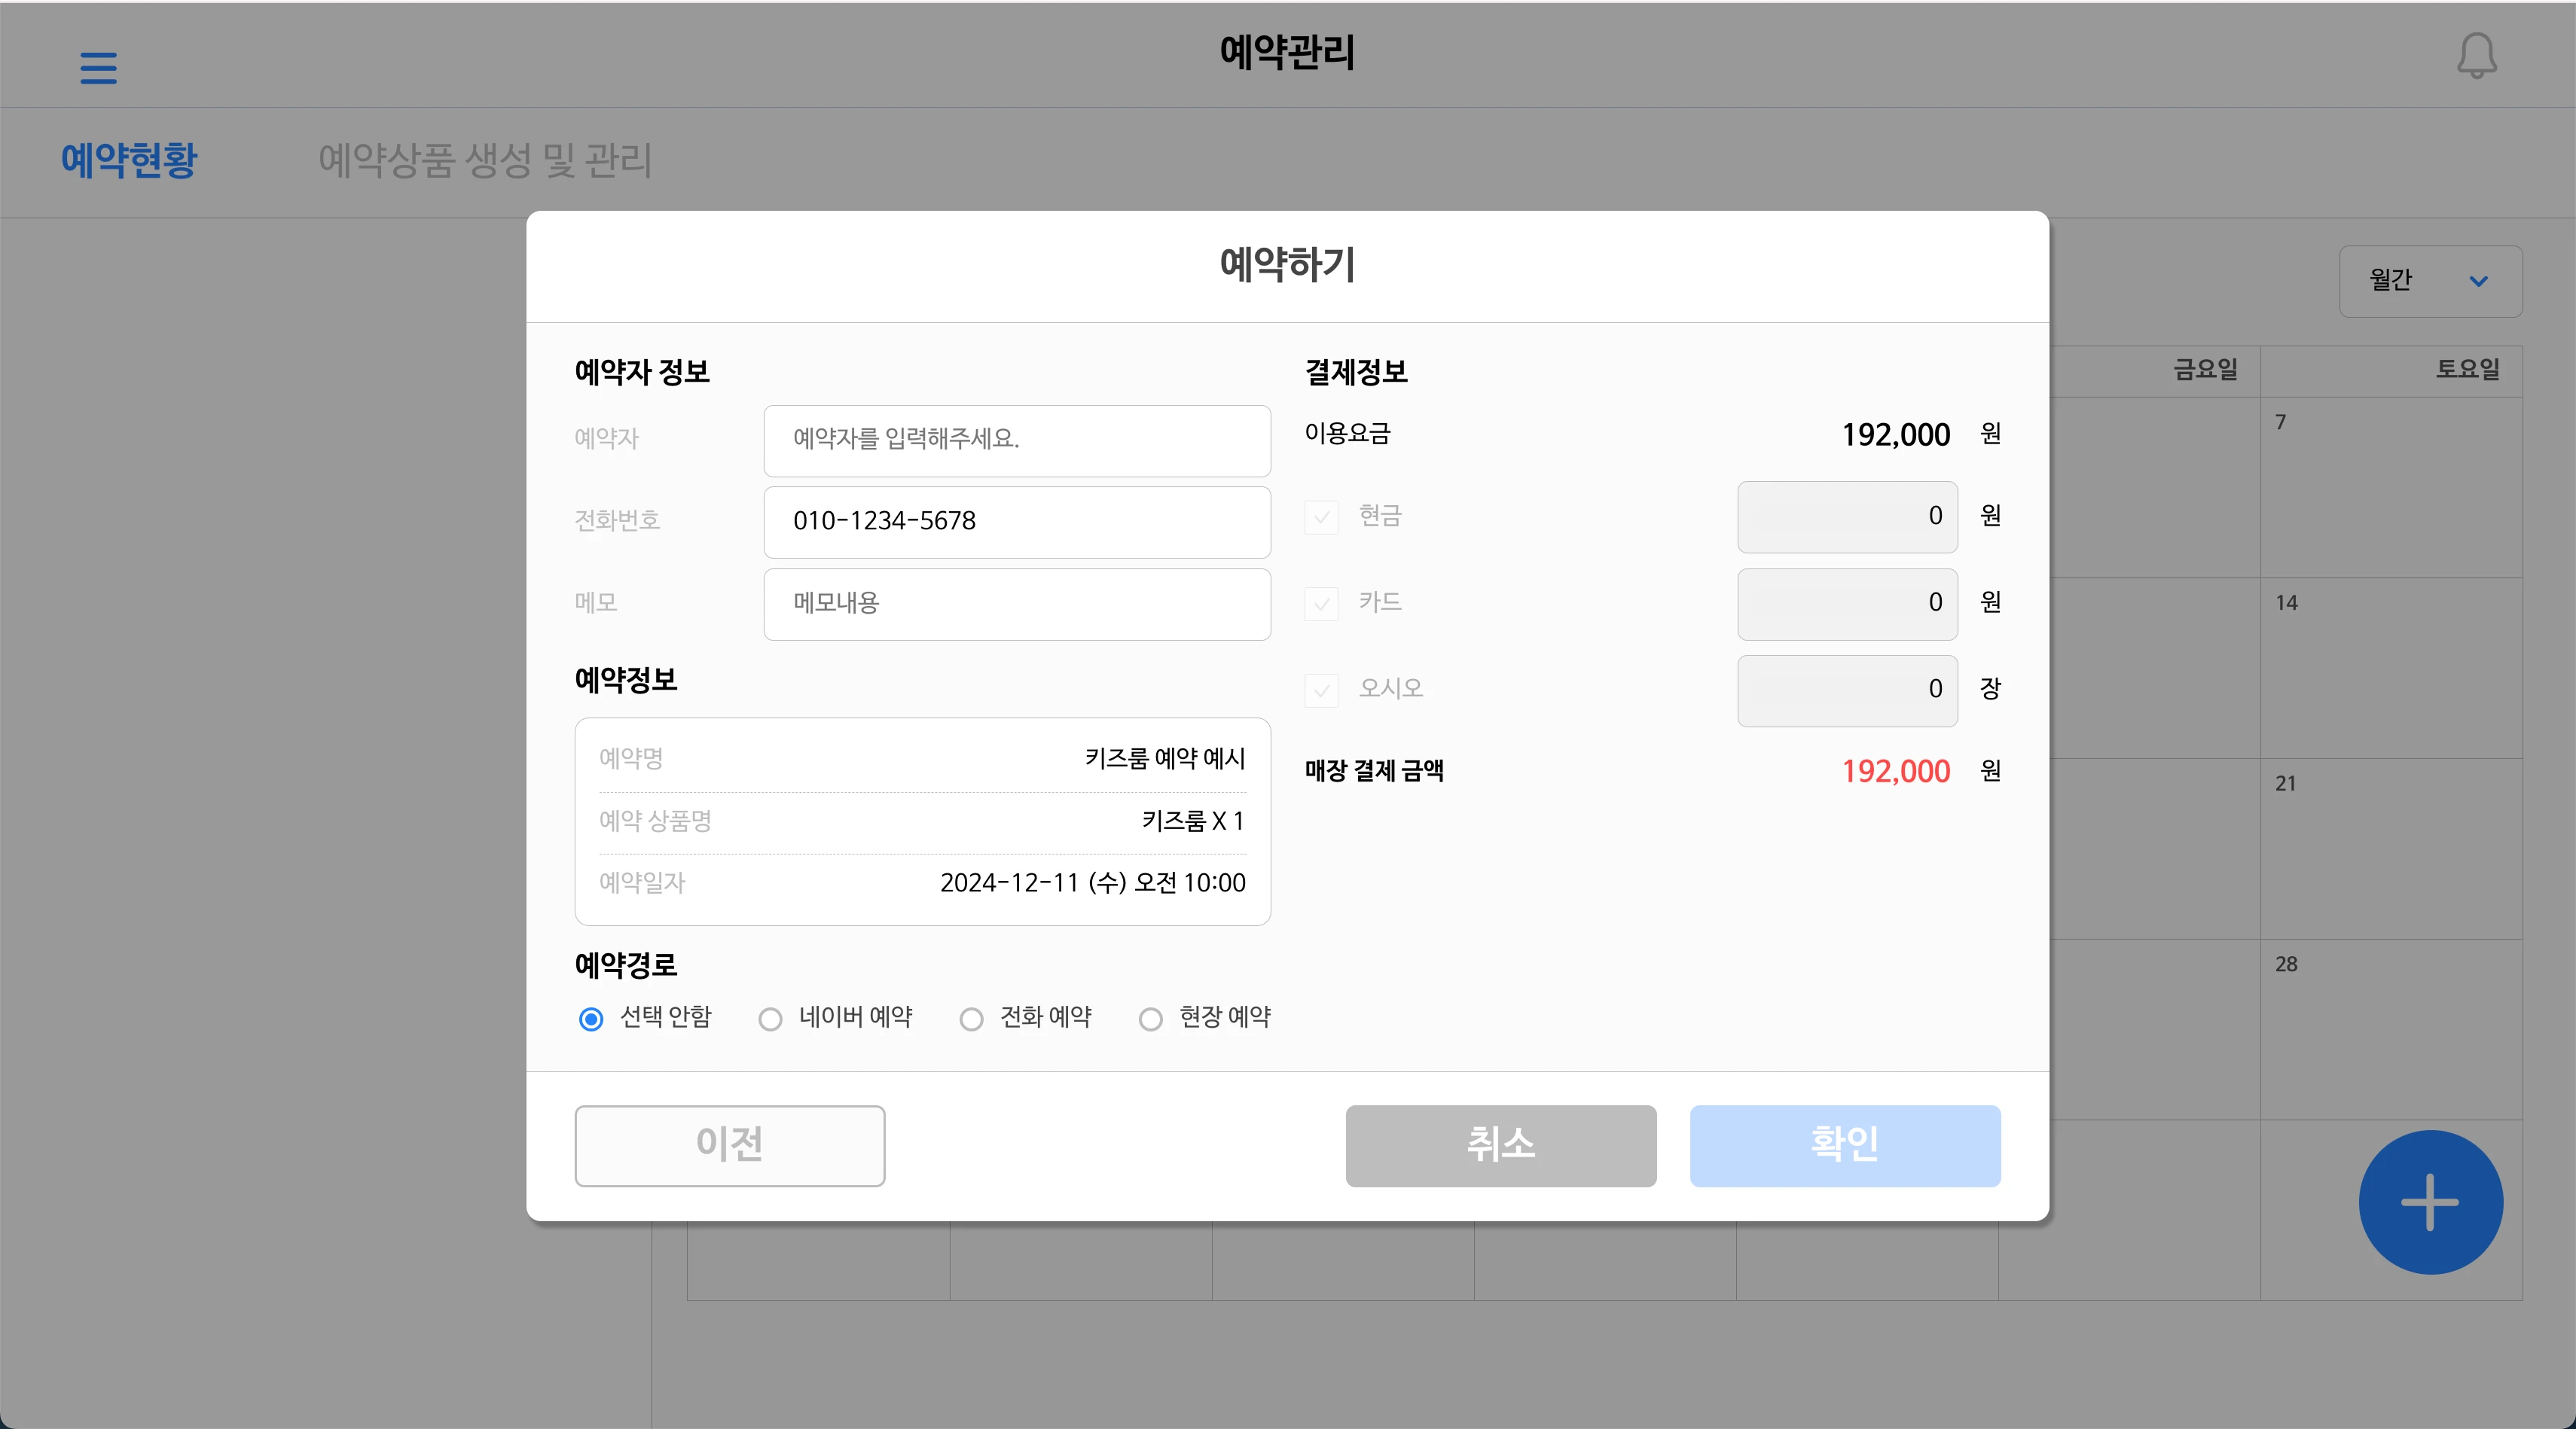Viewport: 2576px width, 1429px height.
Task: Switch to the 예약현황 tab
Action: tap(130, 161)
